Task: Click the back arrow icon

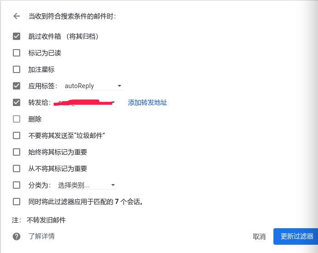Action: [x=17, y=16]
